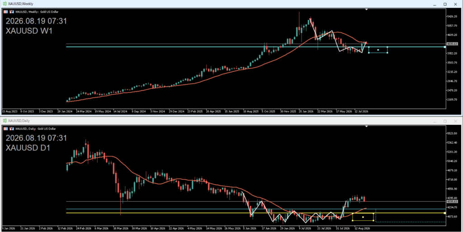This screenshot has width=463, height=232.
Task: Click the 18 Mar 2026 date on Daily timeline
Action: (121, 228)
